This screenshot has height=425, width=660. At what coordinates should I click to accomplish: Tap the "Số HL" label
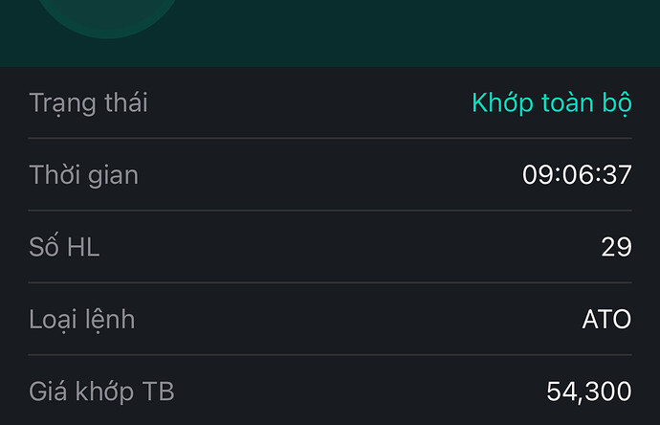tap(64, 247)
